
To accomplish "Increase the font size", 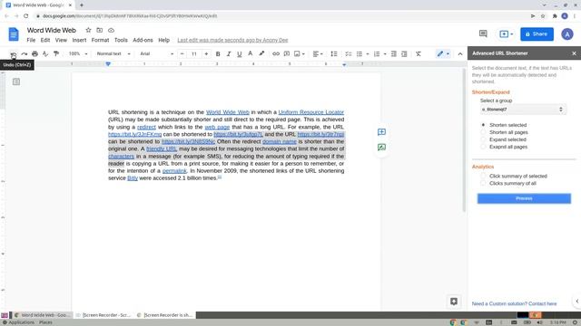I will [206, 54].
